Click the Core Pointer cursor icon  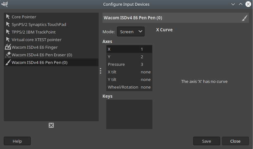point(8,17)
